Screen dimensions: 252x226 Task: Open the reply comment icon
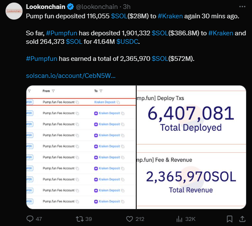(30, 219)
